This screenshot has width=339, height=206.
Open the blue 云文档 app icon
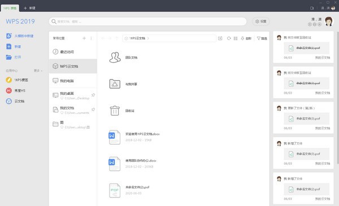coord(8,101)
